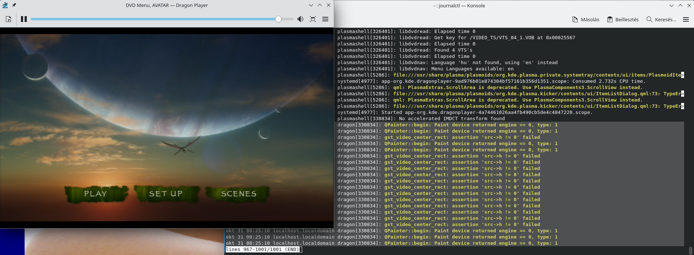Open Dragon Player hamburger menu

[x=325, y=19]
